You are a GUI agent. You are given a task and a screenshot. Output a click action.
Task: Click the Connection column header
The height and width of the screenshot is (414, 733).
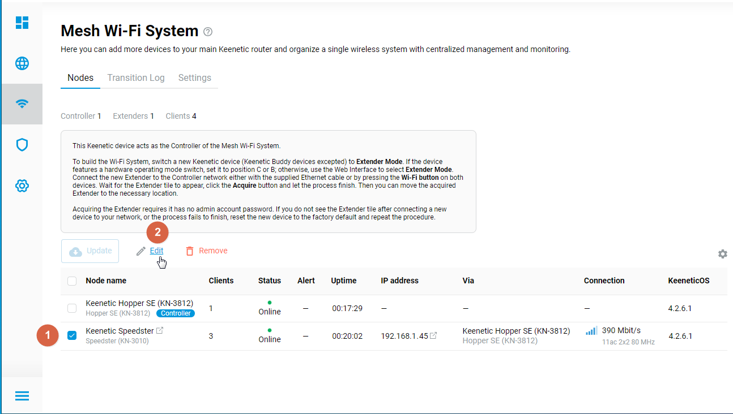(604, 281)
